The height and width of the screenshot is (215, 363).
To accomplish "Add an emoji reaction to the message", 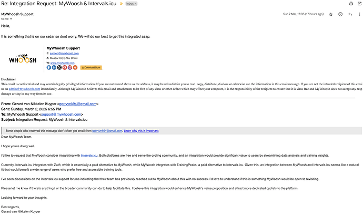I will [x=340, y=14].
